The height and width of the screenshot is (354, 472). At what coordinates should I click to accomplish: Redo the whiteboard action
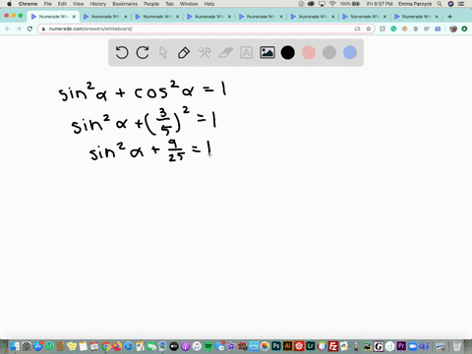click(x=143, y=52)
